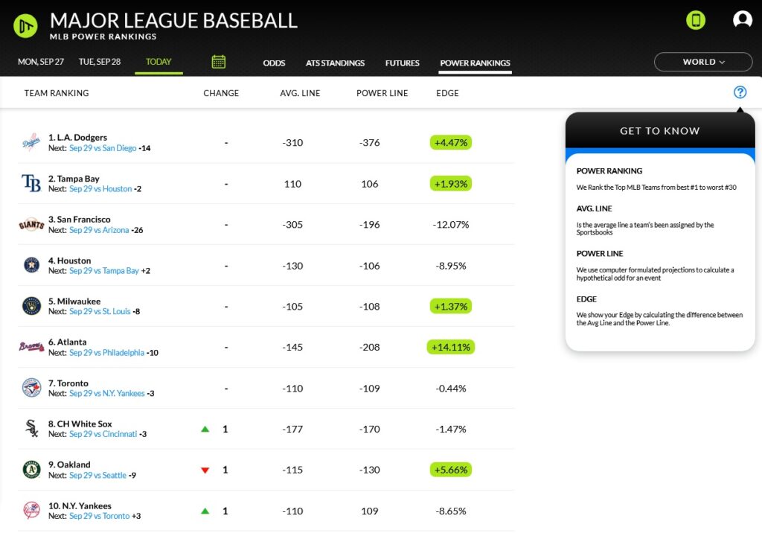This screenshot has height=533, width=762.
Task: Click the CHANGE column header
Action: pyautogui.click(x=221, y=93)
